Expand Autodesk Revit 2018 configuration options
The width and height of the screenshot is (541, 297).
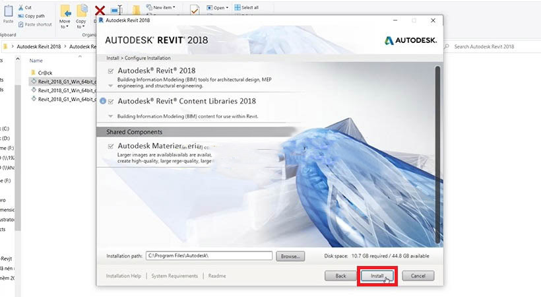[x=110, y=86]
